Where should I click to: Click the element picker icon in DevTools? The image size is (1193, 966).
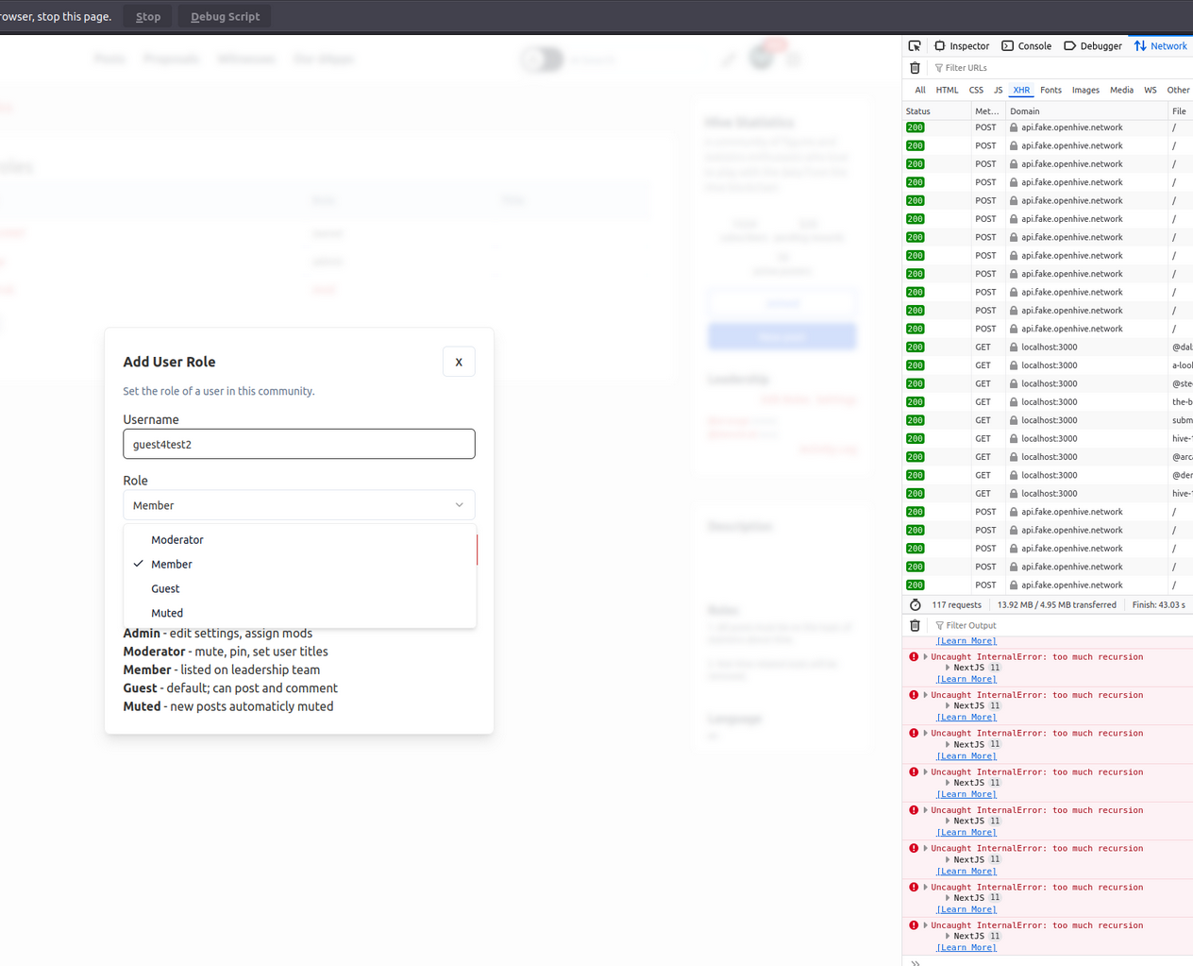point(915,45)
